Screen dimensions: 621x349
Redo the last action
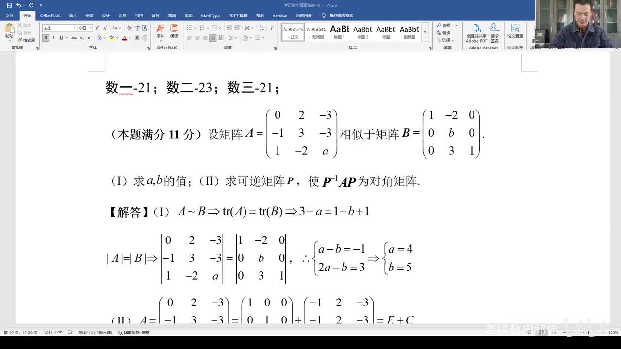(x=31, y=5)
